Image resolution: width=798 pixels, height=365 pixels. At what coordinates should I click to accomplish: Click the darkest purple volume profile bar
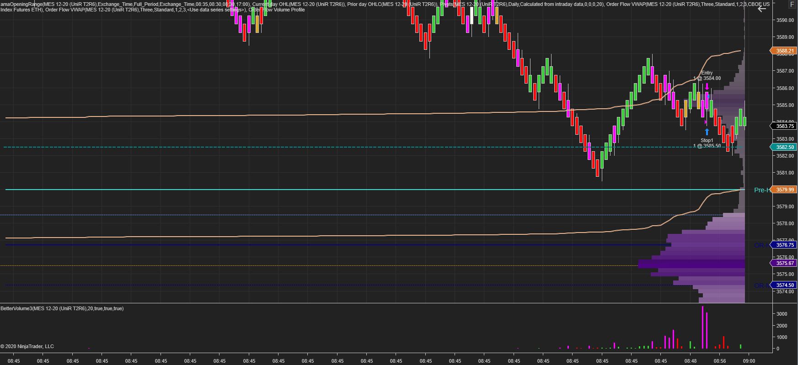(x=691, y=264)
